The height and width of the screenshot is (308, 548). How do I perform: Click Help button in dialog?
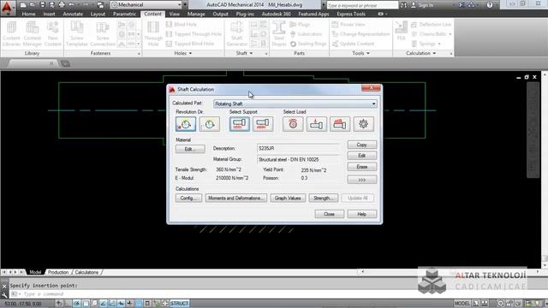click(x=362, y=214)
